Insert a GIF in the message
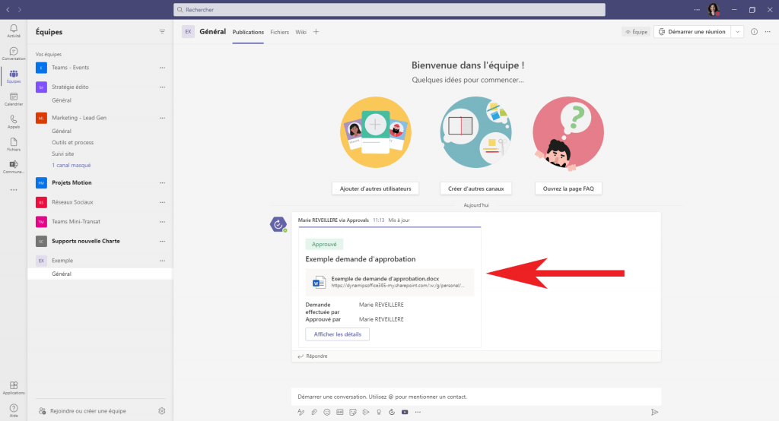The height and width of the screenshot is (421, 779). click(340, 412)
